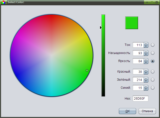160x118 pixels.
Task: Decrease Синий value with down arrow
Action: click(x=146, y=89)
